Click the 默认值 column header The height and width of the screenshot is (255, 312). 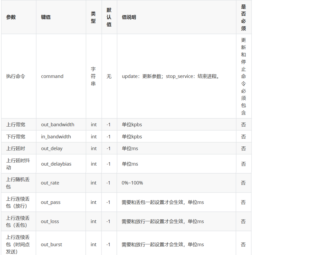(109, 17)
